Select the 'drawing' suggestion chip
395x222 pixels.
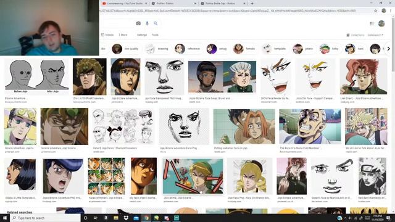(157, 49)
